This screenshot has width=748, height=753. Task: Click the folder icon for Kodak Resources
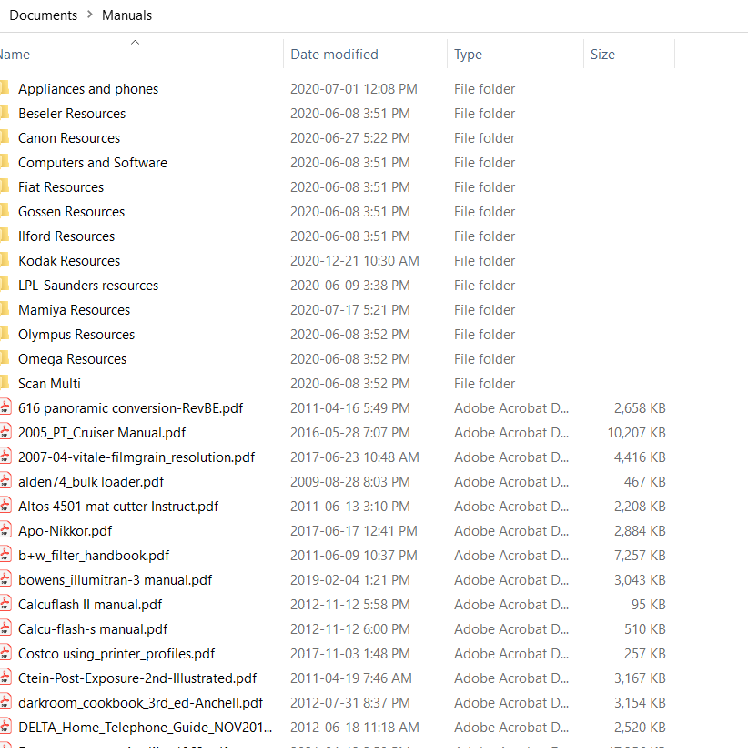click(5, 260)
